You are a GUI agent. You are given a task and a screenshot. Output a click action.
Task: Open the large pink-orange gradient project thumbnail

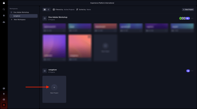click(x=80, y=46)
